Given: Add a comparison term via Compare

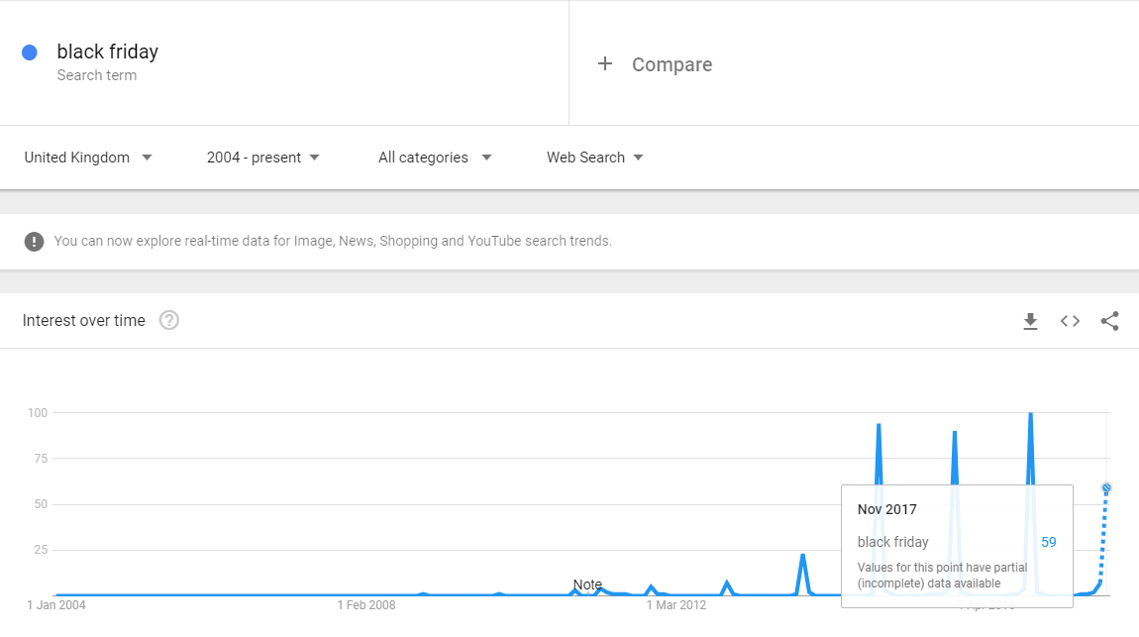Looking at the screenshot, I should click(x=672, y=64).
